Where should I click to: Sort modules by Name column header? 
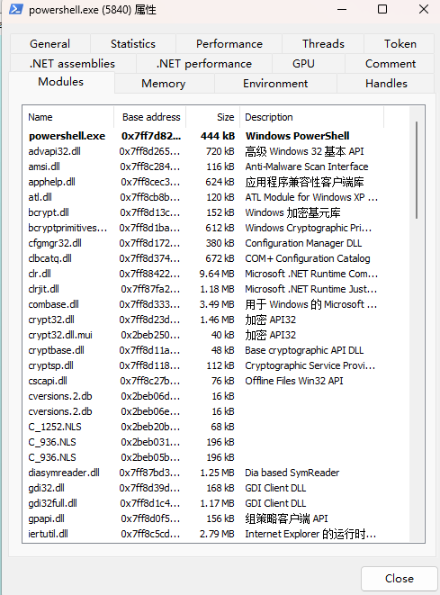tap(68, 117)
